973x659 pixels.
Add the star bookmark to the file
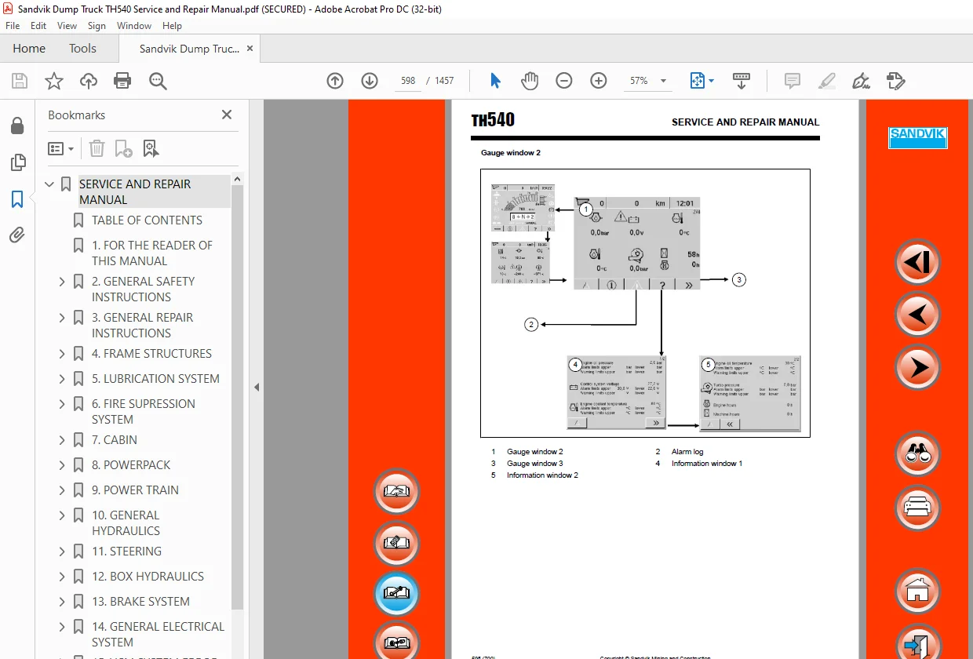53,81
